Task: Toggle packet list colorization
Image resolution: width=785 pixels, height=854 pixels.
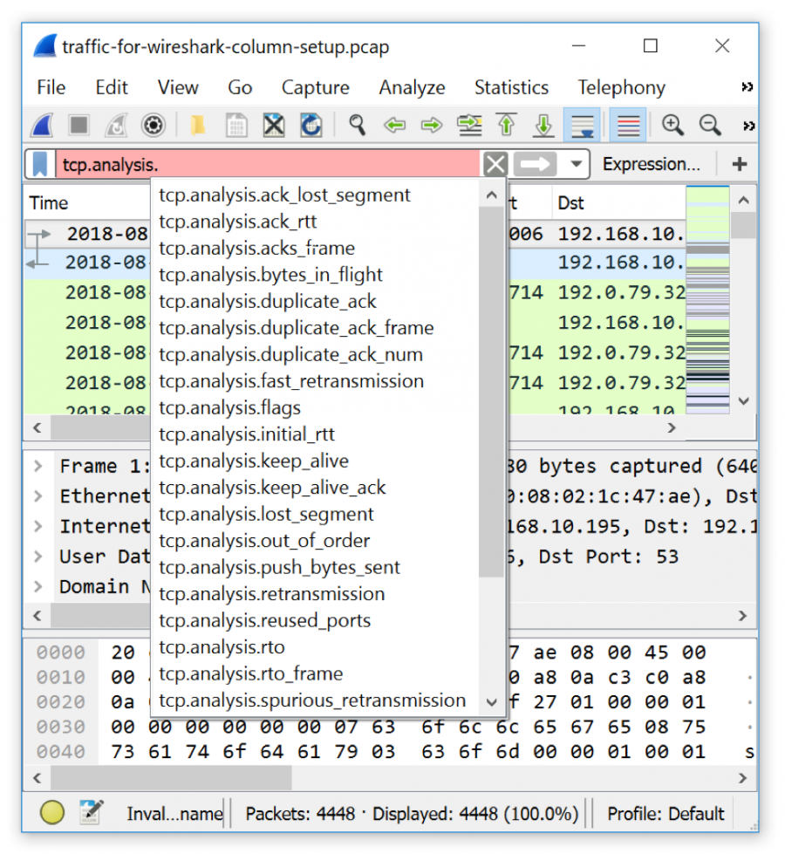Action: coord(627,125)
